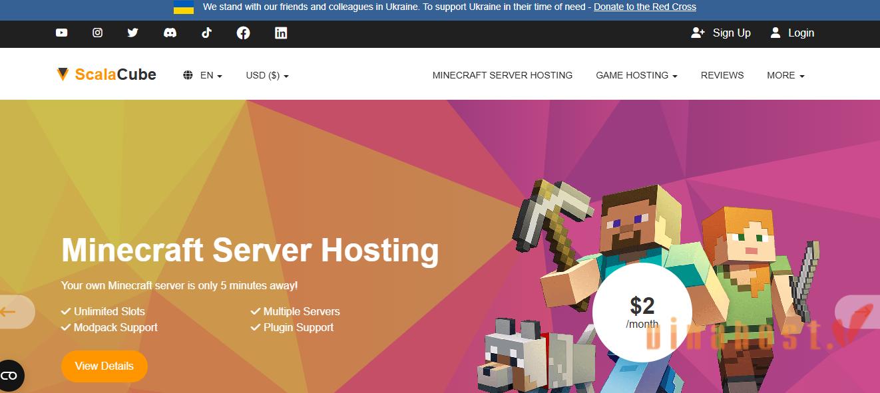Open the LinkedIn social icon
This screenshot has width=880, height=393.
281,33
